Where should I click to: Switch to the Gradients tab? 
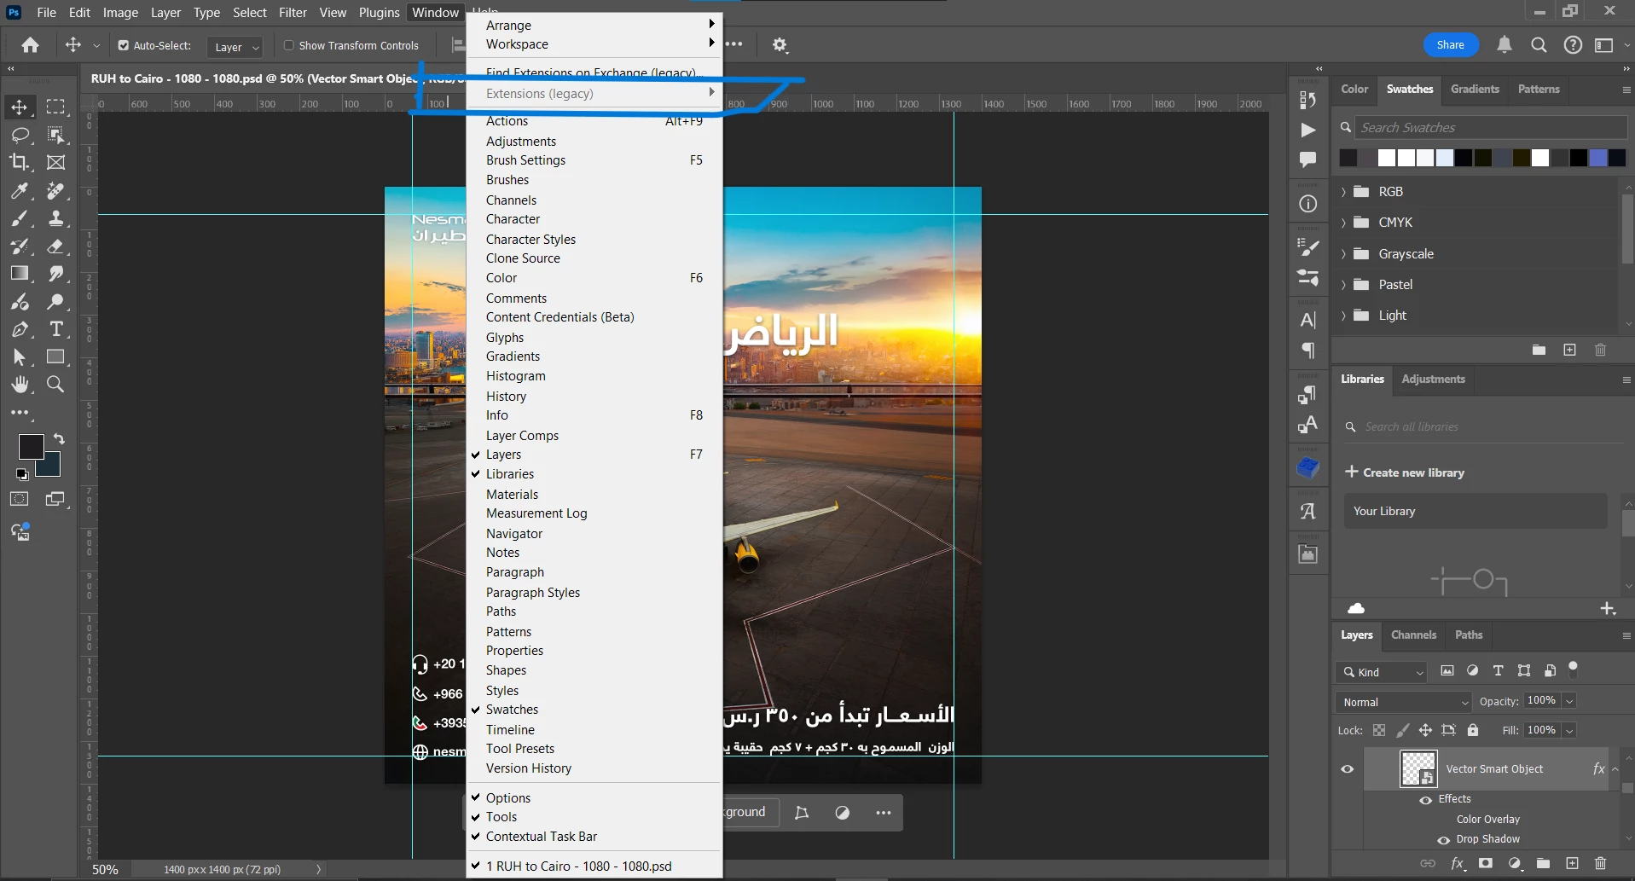(1475, 90)
